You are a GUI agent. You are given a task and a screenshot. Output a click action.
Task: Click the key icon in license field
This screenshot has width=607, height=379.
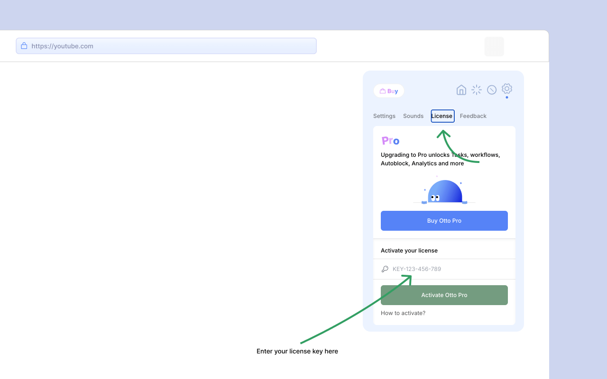tap(385, 269)
